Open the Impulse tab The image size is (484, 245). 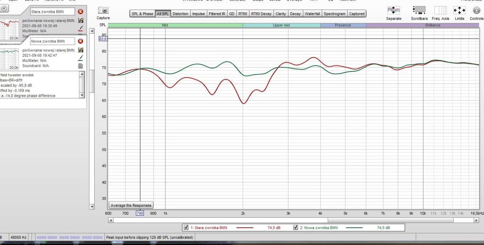coord(198,14)
